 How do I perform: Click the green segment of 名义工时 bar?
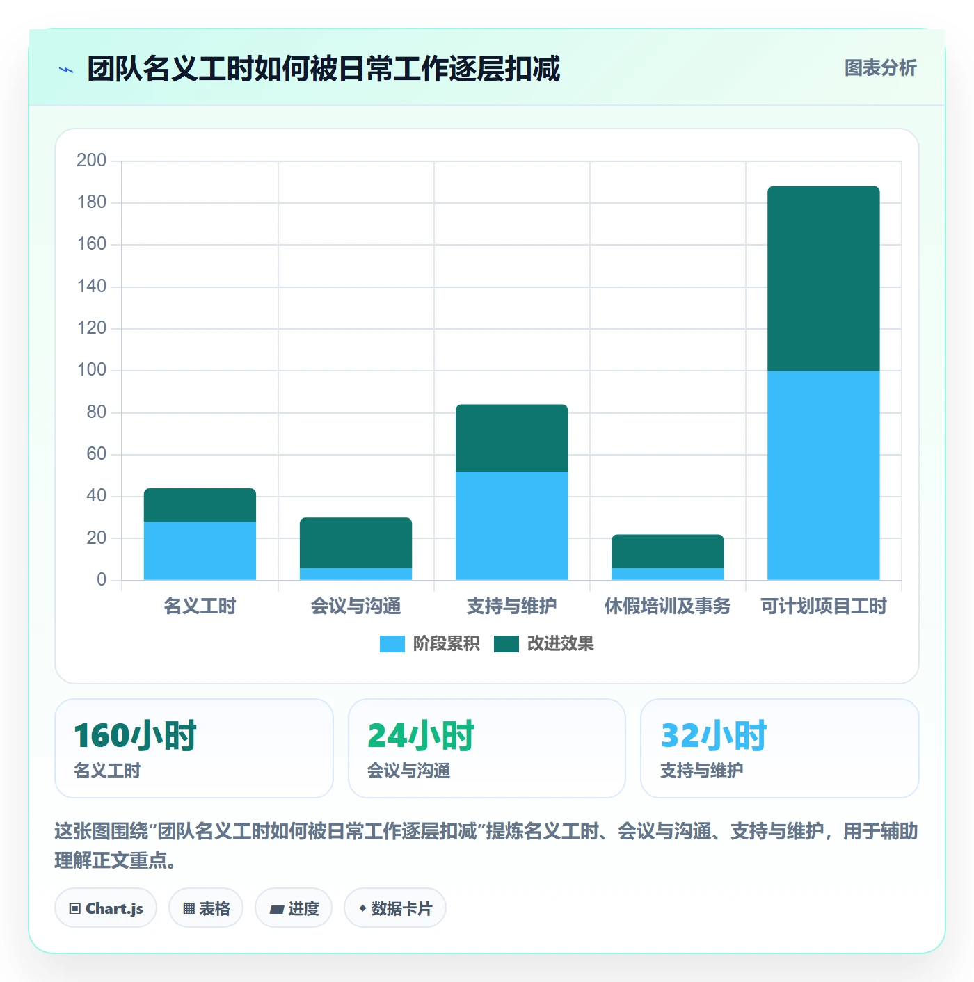[200, 505]
